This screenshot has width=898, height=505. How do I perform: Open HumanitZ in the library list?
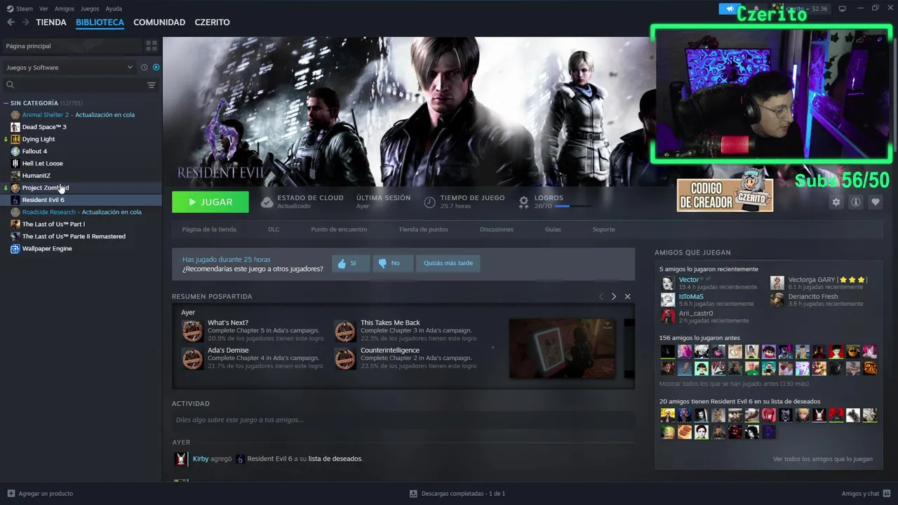click(36, 175)
